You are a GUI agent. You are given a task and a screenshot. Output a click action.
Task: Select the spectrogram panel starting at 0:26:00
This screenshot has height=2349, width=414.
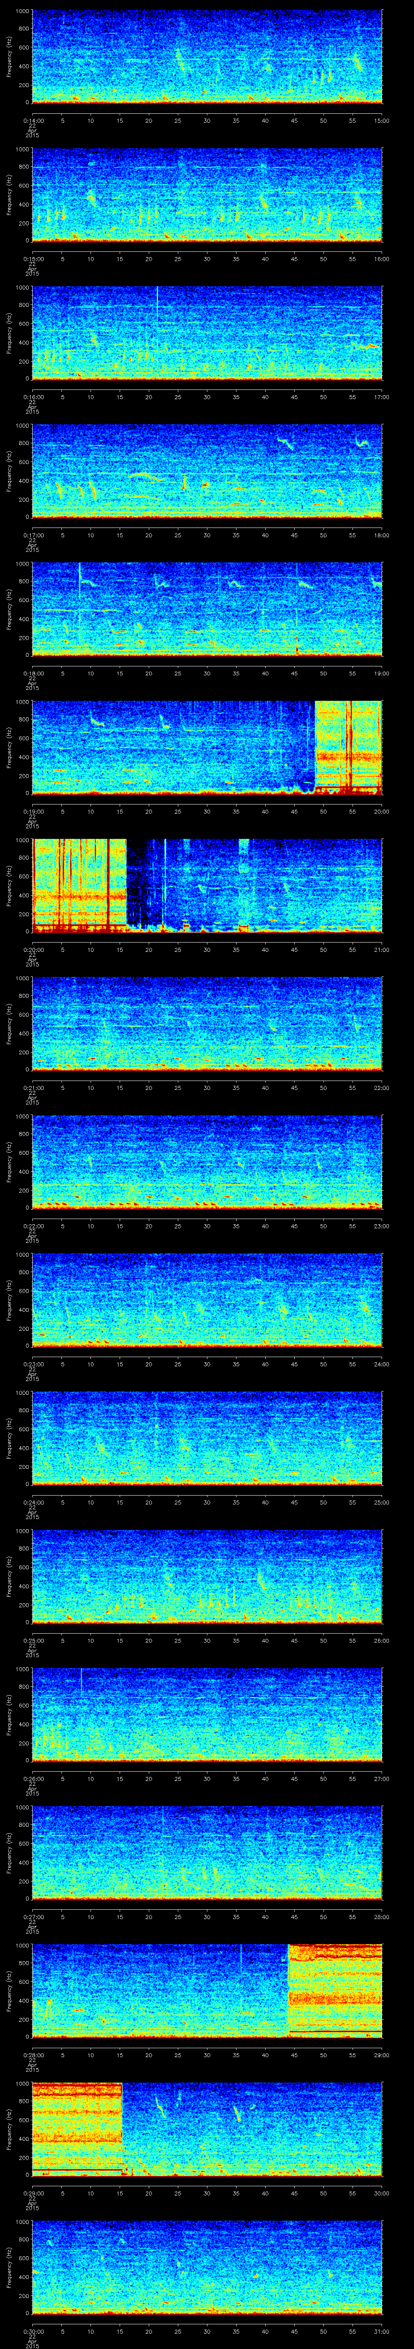207,1715
